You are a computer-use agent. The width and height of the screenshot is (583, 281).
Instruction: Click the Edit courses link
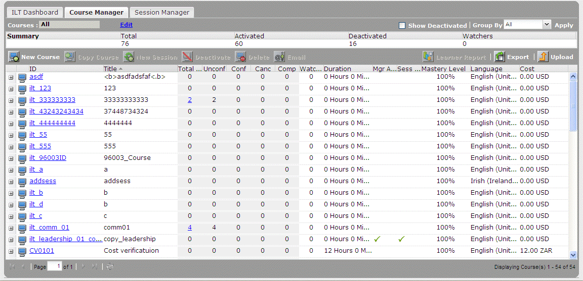126,25
